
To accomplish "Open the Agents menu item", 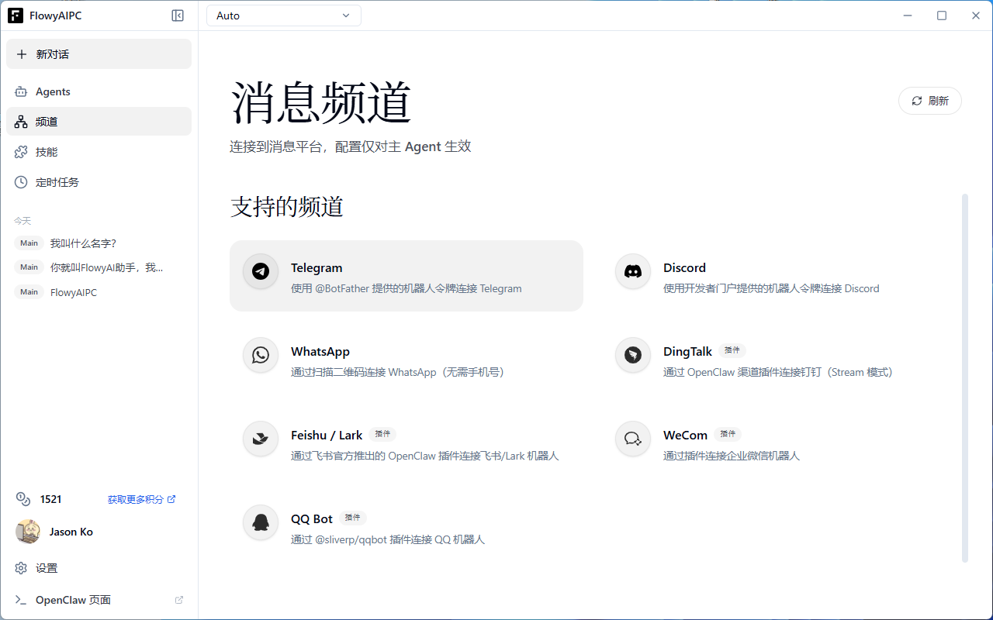I will tap(53, 91).
